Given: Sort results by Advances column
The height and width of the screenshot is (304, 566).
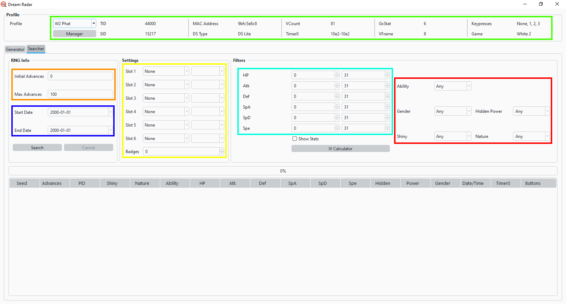Looking at the screenshot, I should point(54,183).
